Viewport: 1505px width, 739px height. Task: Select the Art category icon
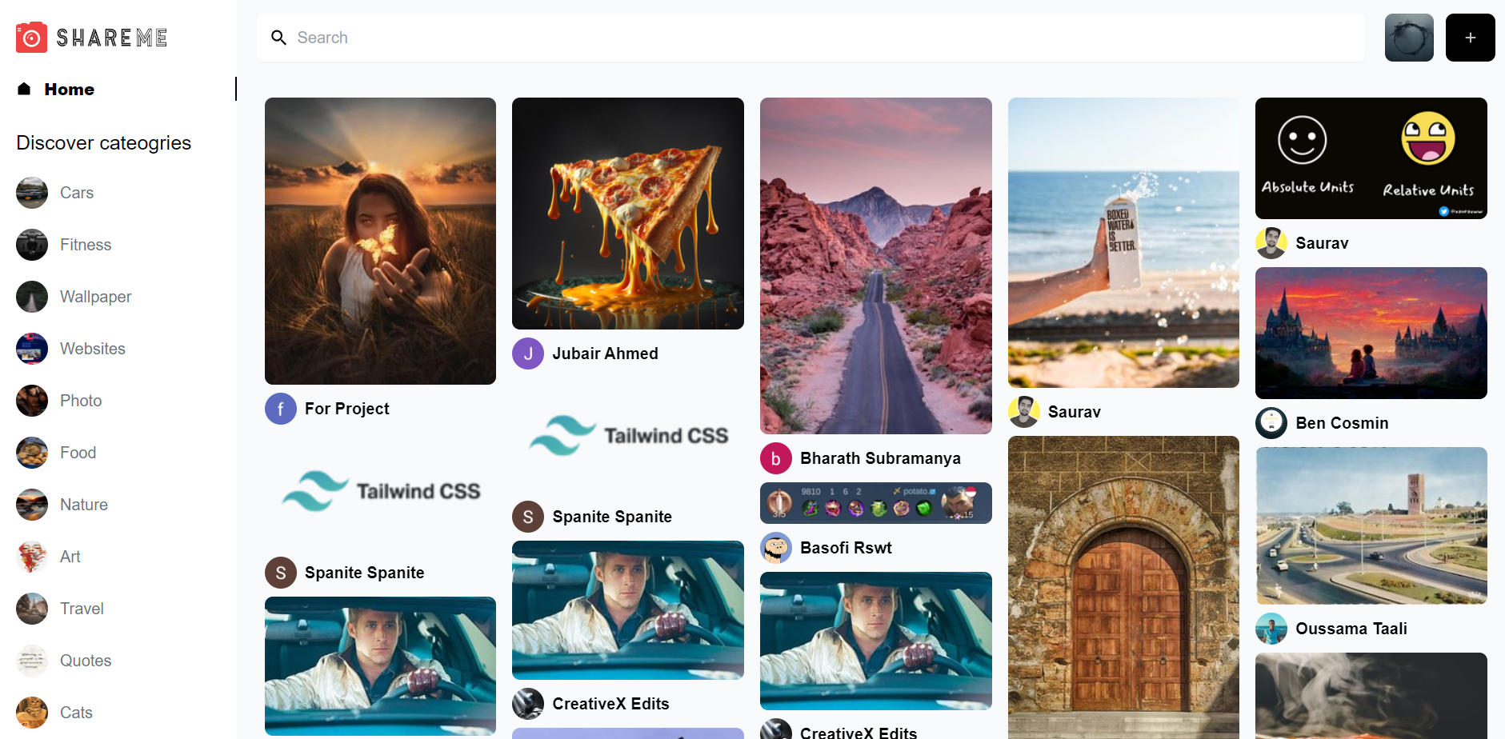(x=31, y=557)
